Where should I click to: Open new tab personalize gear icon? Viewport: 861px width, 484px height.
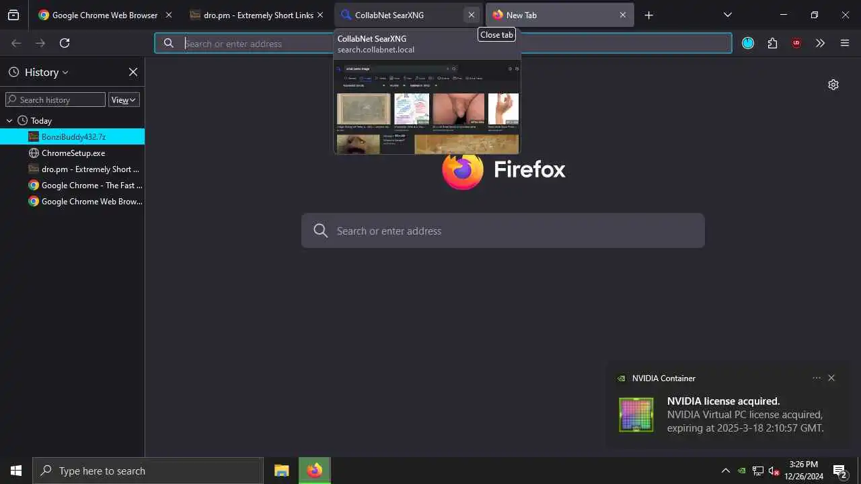pos(833,85)
